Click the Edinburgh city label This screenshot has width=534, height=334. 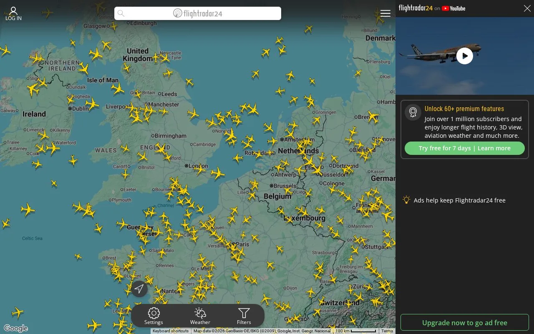143,23
